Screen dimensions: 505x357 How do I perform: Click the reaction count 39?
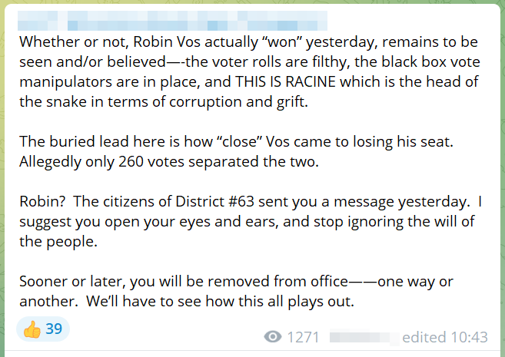coord(54,329)
